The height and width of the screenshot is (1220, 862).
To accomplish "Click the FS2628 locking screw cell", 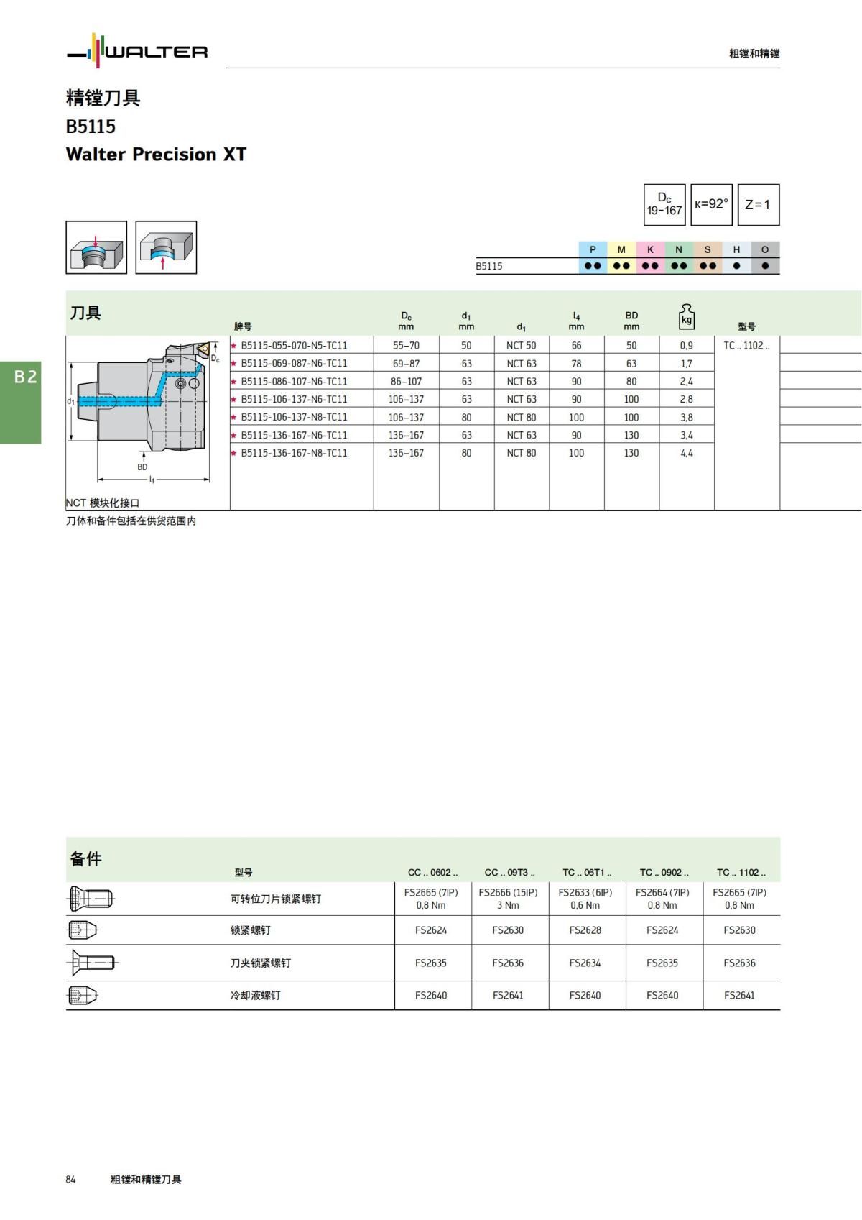I will [x=585, y=930].
